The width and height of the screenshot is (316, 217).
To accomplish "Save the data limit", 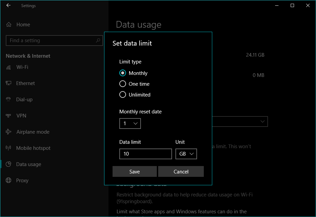I will point(135,171).
